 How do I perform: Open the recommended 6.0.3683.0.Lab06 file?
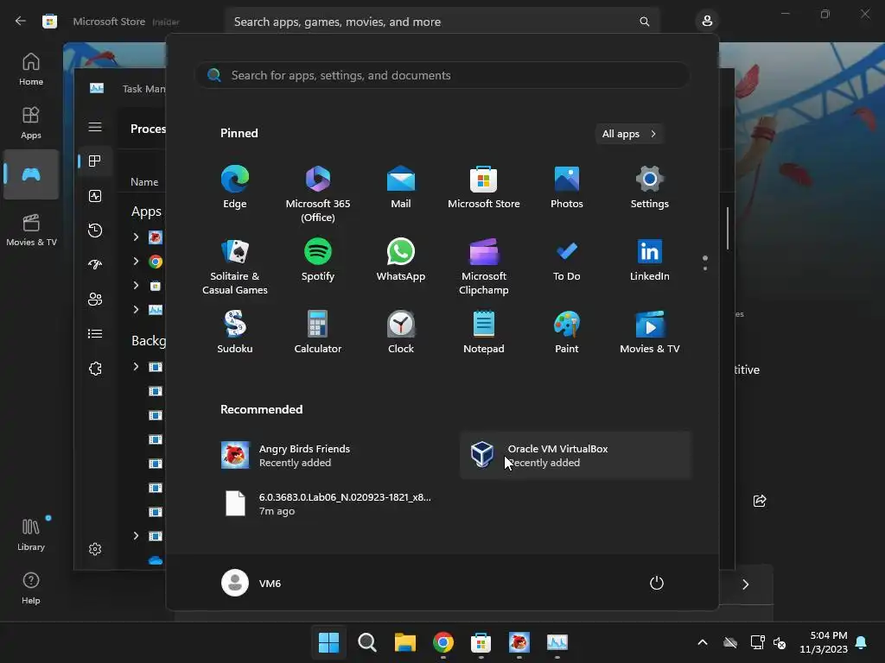pos(328,504)
